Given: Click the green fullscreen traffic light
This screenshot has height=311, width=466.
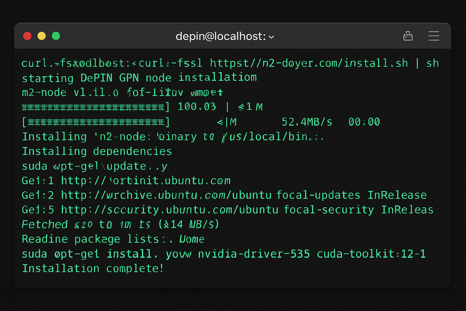Looking at the screenshot, I should [x=56, y=36].
